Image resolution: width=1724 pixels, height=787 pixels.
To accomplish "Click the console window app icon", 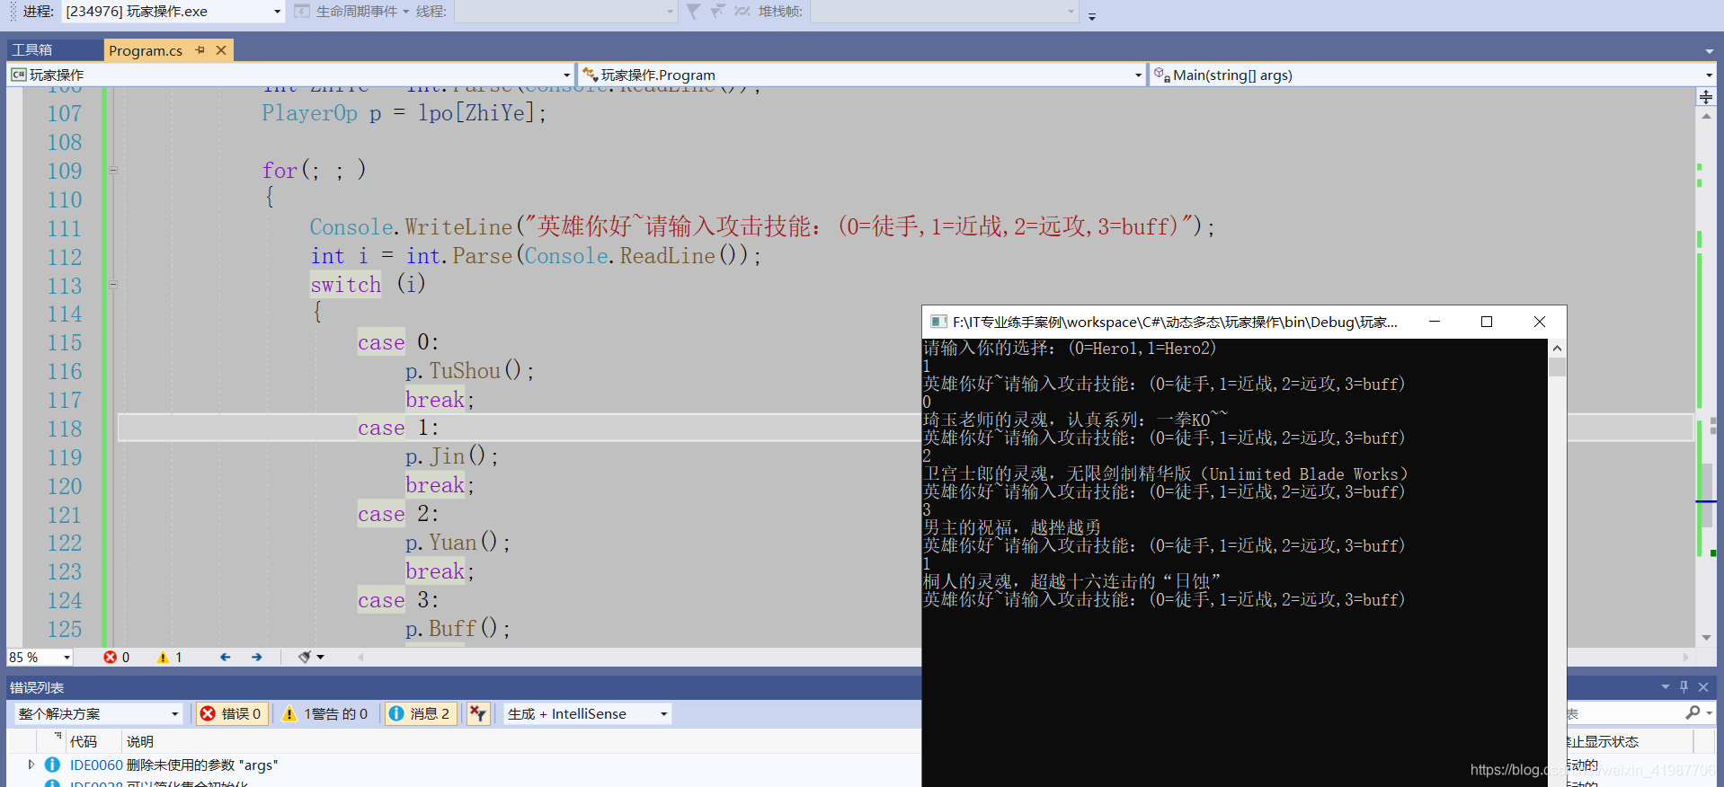I will pos(939,322).
